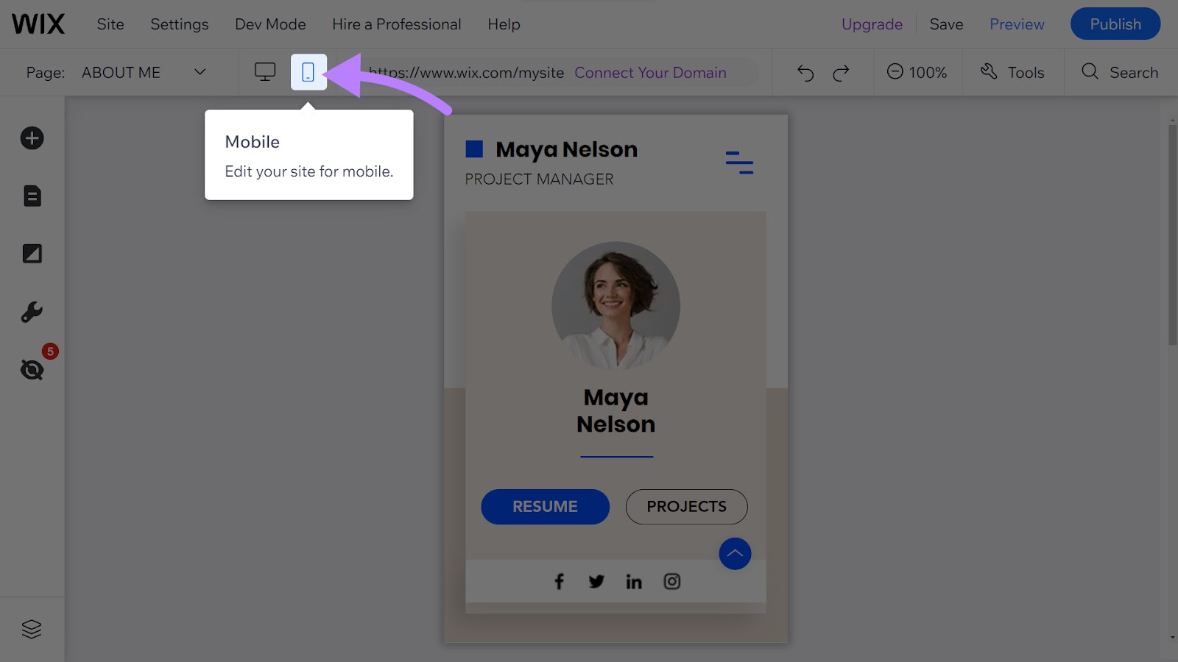Expand the ABOUT ME page dropdown
This screenshot has width=1178, height=662.
[199, 72]
